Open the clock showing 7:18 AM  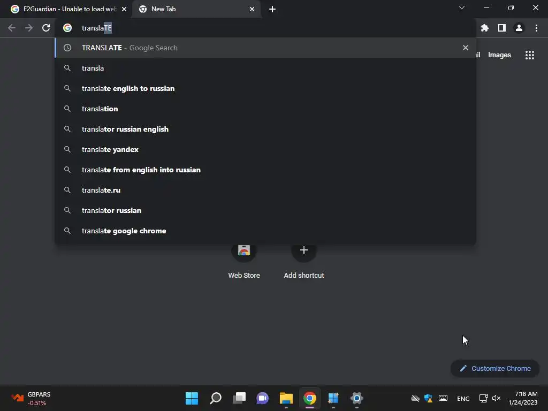[523, 398]
